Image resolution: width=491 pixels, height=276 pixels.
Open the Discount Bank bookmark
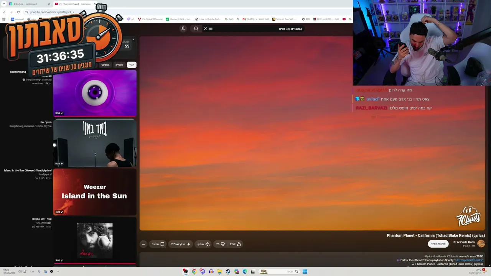178,19
